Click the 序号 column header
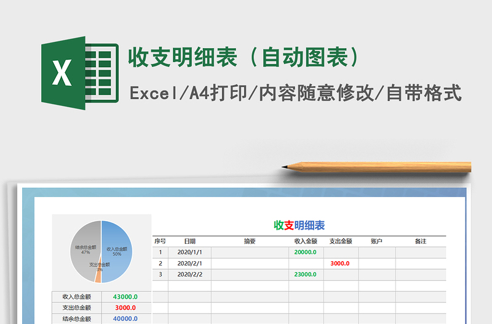The width and height of the screenshot is (492, 324). tap(160, 241)
